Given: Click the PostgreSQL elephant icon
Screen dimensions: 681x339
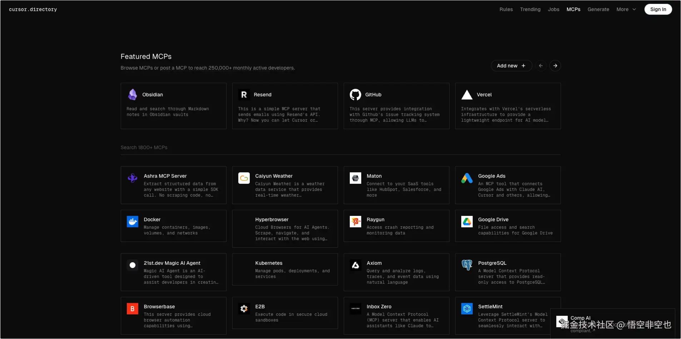Looking at the screenshot, I should point(467,265).
